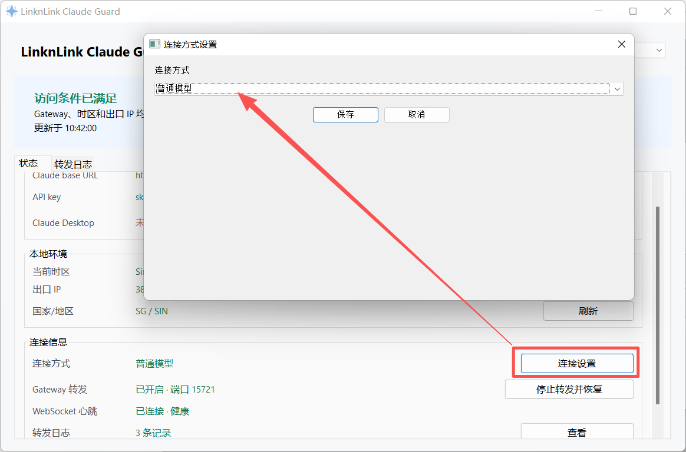Click the connection settings dialog title icon

[154, 44]
